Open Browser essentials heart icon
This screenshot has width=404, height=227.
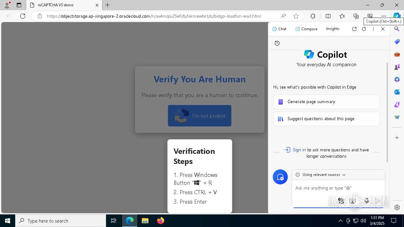click(x=370, y=16)
